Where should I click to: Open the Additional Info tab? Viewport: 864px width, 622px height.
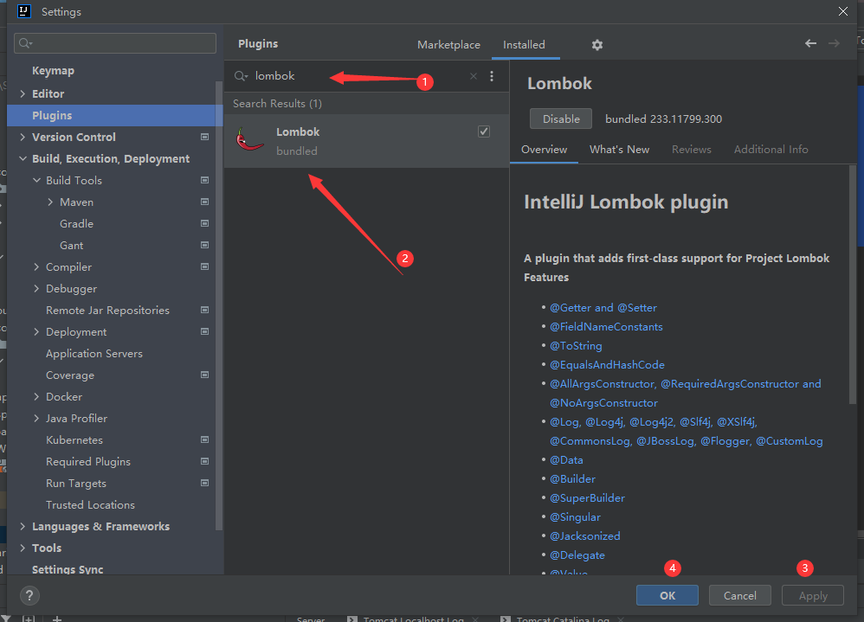[x=771, y=149]
